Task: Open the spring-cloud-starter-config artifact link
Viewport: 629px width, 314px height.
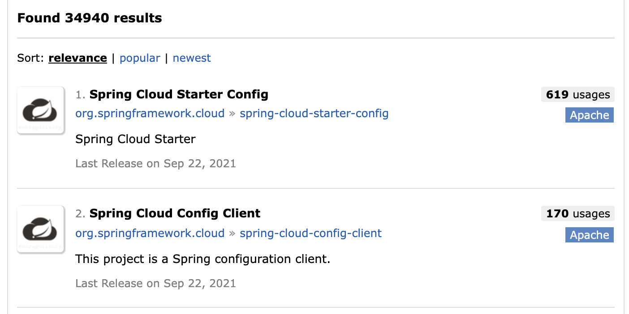Action: click(x=314, y=113)
